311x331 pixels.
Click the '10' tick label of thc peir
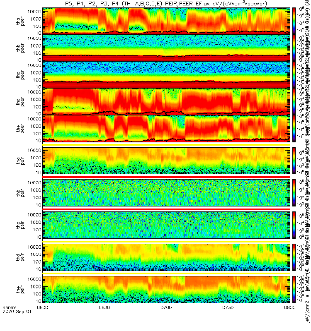[39, 237]
